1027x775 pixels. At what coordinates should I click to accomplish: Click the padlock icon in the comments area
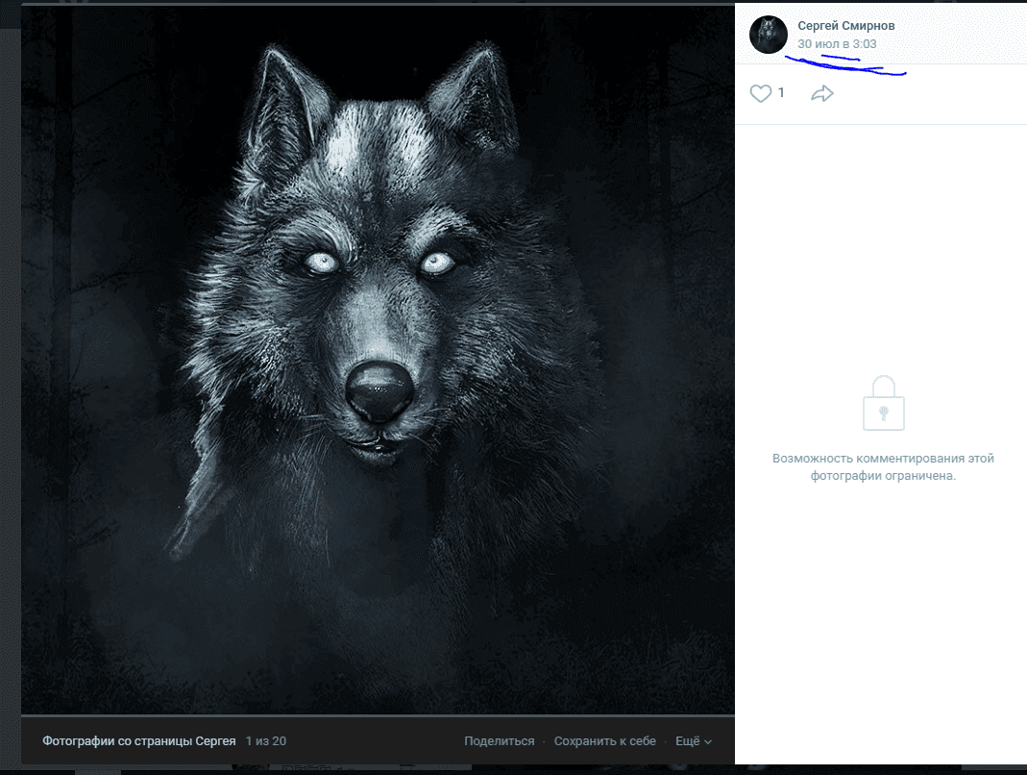click(883, 403)
